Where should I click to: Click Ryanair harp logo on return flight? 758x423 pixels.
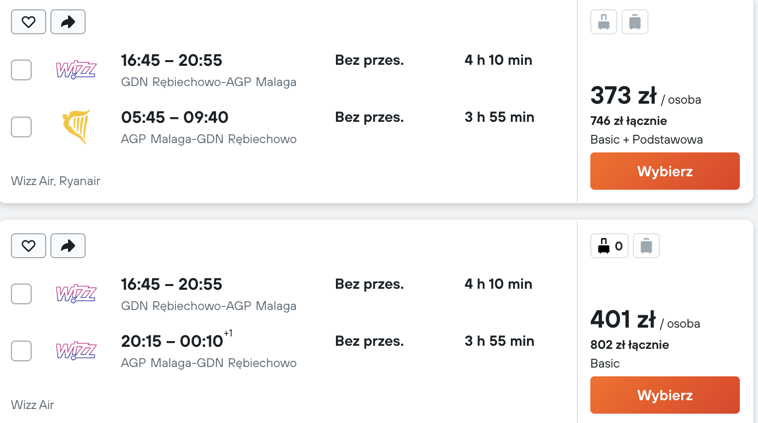[x=77, y=126]
